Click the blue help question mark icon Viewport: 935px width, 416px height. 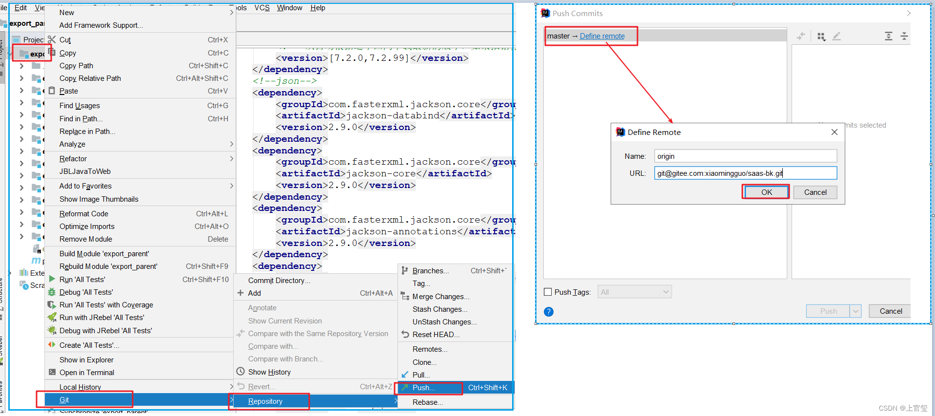click(x=549, y=312)
